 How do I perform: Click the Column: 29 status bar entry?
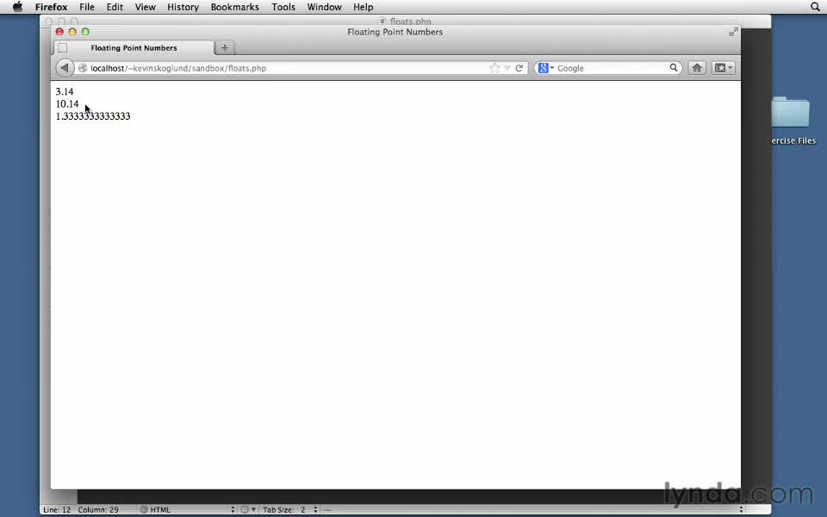coord(98,509)
